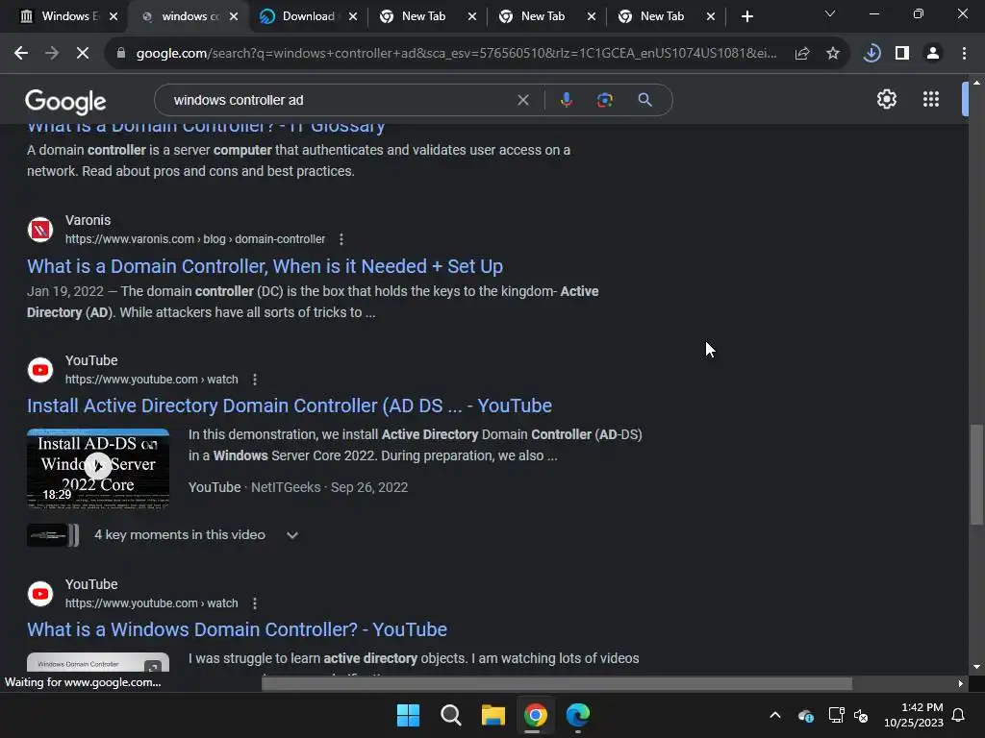The width and height of the screenshot is (985, 738).
Task: Click the google.com address bar URL
Action: pyautogui.click(x=456, y=54)
